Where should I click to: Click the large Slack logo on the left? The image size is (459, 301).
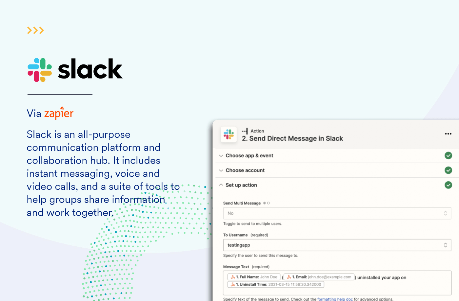pyautogui.click(x=75, y=70)
